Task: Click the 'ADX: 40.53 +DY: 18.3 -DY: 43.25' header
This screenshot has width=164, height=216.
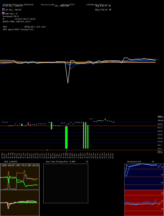Action: click(x=20, y=165)
